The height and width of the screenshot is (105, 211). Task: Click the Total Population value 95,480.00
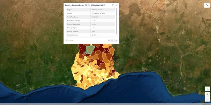coord(95,17)
